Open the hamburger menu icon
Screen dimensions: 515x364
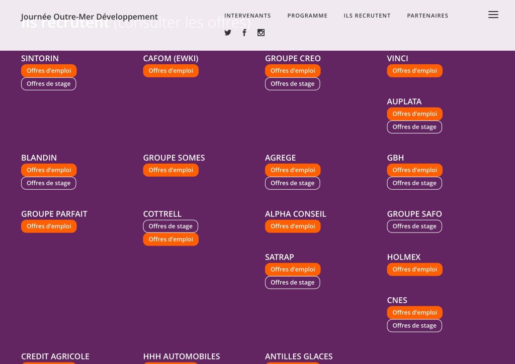pos(493,15)
